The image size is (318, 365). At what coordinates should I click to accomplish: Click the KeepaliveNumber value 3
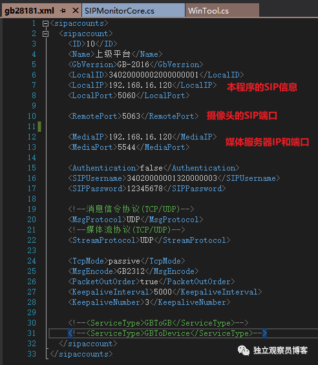[x=147, y=302]
